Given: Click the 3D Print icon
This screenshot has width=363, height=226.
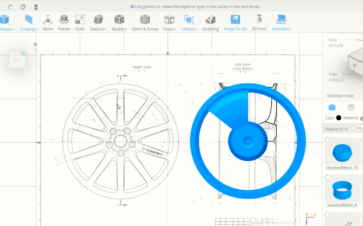Looking at the screenshot, I should (259, 22).
